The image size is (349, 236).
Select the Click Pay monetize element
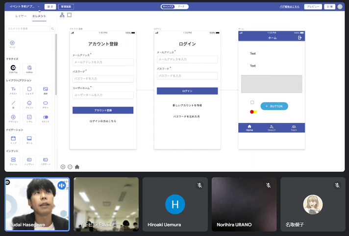[x=13, y=69]
